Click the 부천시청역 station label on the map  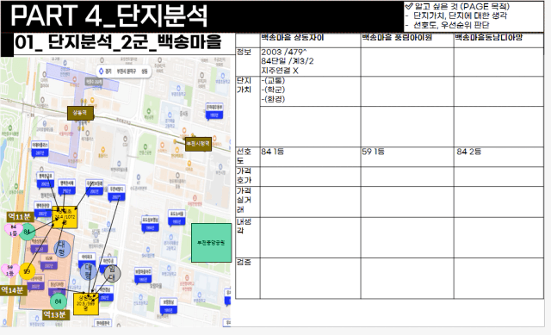(198, 144)
